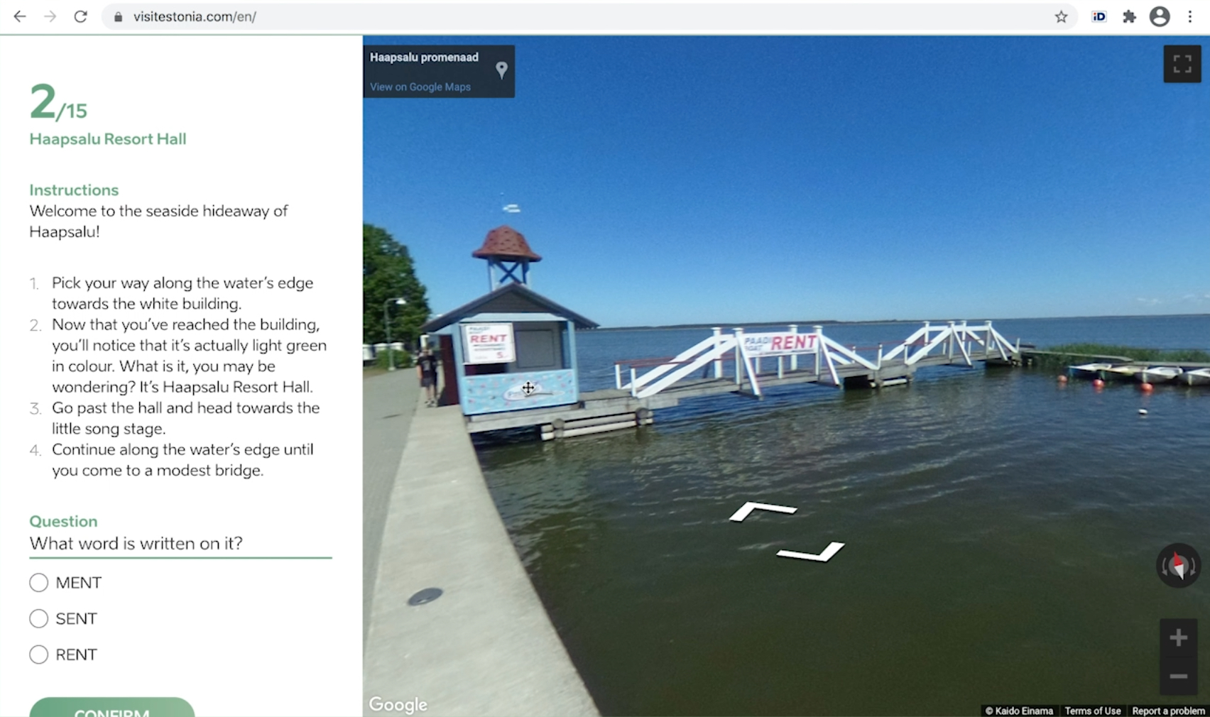The height and width of the screenshot is (717, 1210).
Task: Open the iD browser extension
Action: tap(1099, 16)
